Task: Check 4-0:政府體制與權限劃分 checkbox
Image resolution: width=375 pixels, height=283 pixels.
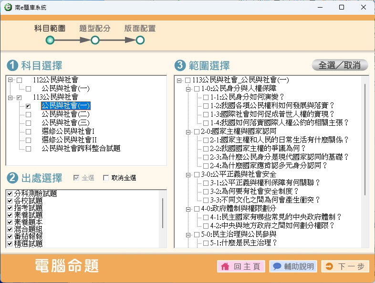Action: pos(197,209)
